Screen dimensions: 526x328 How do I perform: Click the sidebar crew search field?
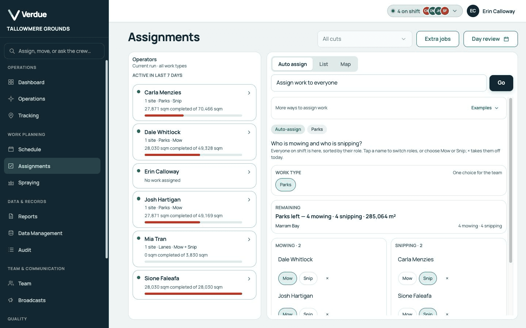[x=54, y=51]
